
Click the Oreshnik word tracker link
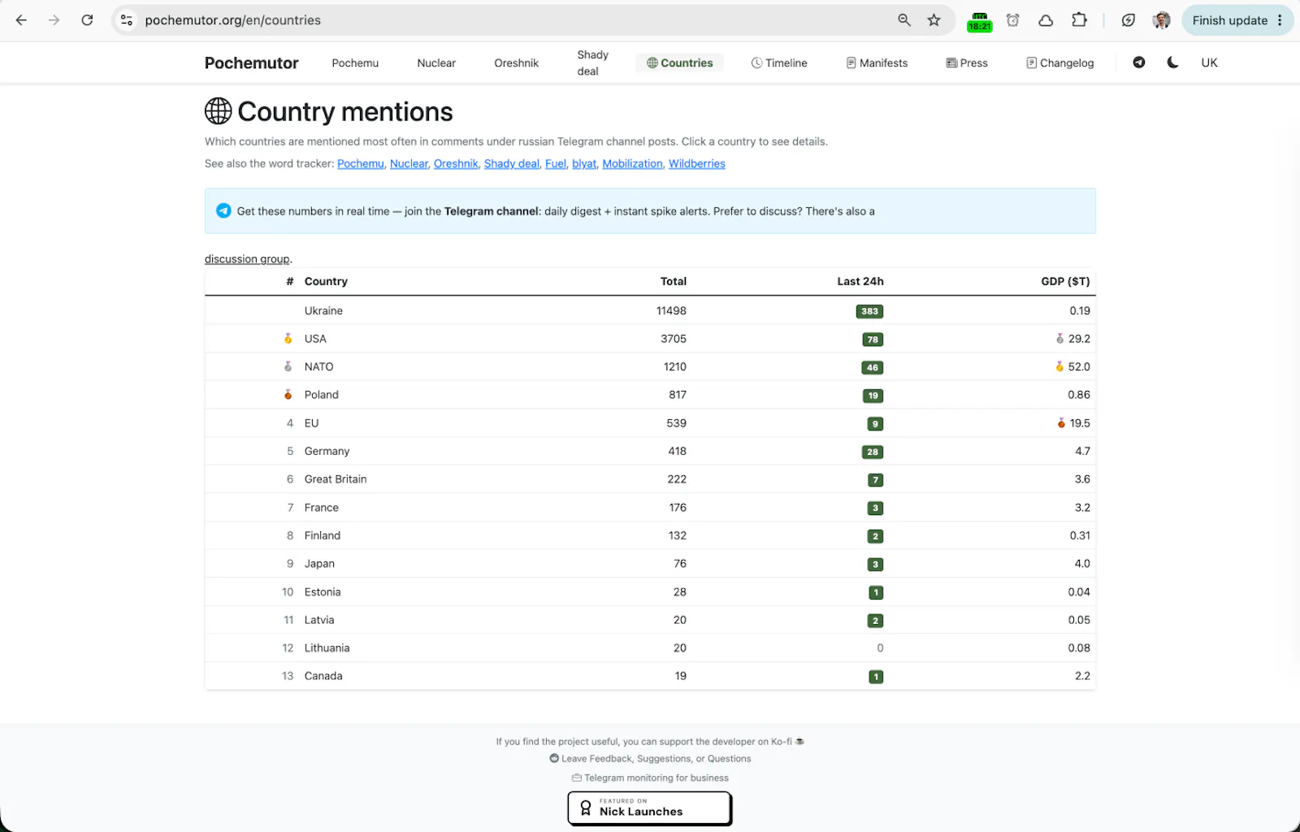[x=456, y=163]
